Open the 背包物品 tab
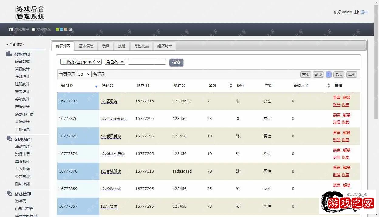Screen dimensions: 379x217 (x=142, y=46)
